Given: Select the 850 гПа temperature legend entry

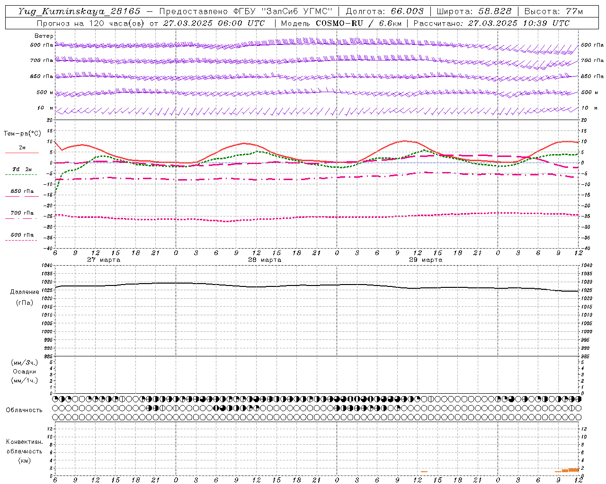Looking at the screenshot, I should tap(22, 191).
